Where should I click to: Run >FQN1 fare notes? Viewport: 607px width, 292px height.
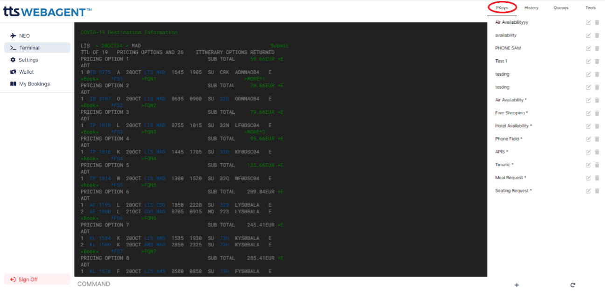[148, 79]
